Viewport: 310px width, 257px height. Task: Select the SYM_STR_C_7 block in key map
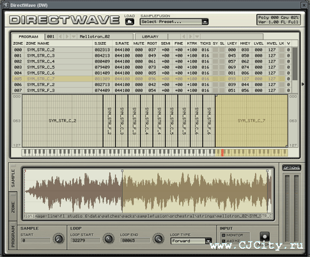(x=251, y=121)
